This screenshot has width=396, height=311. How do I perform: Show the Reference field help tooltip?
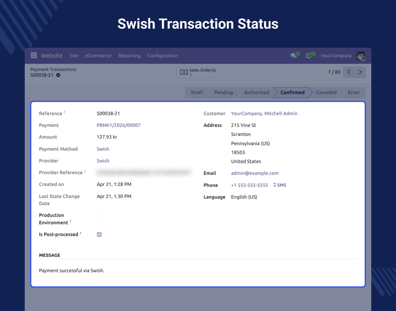[64, 112]
